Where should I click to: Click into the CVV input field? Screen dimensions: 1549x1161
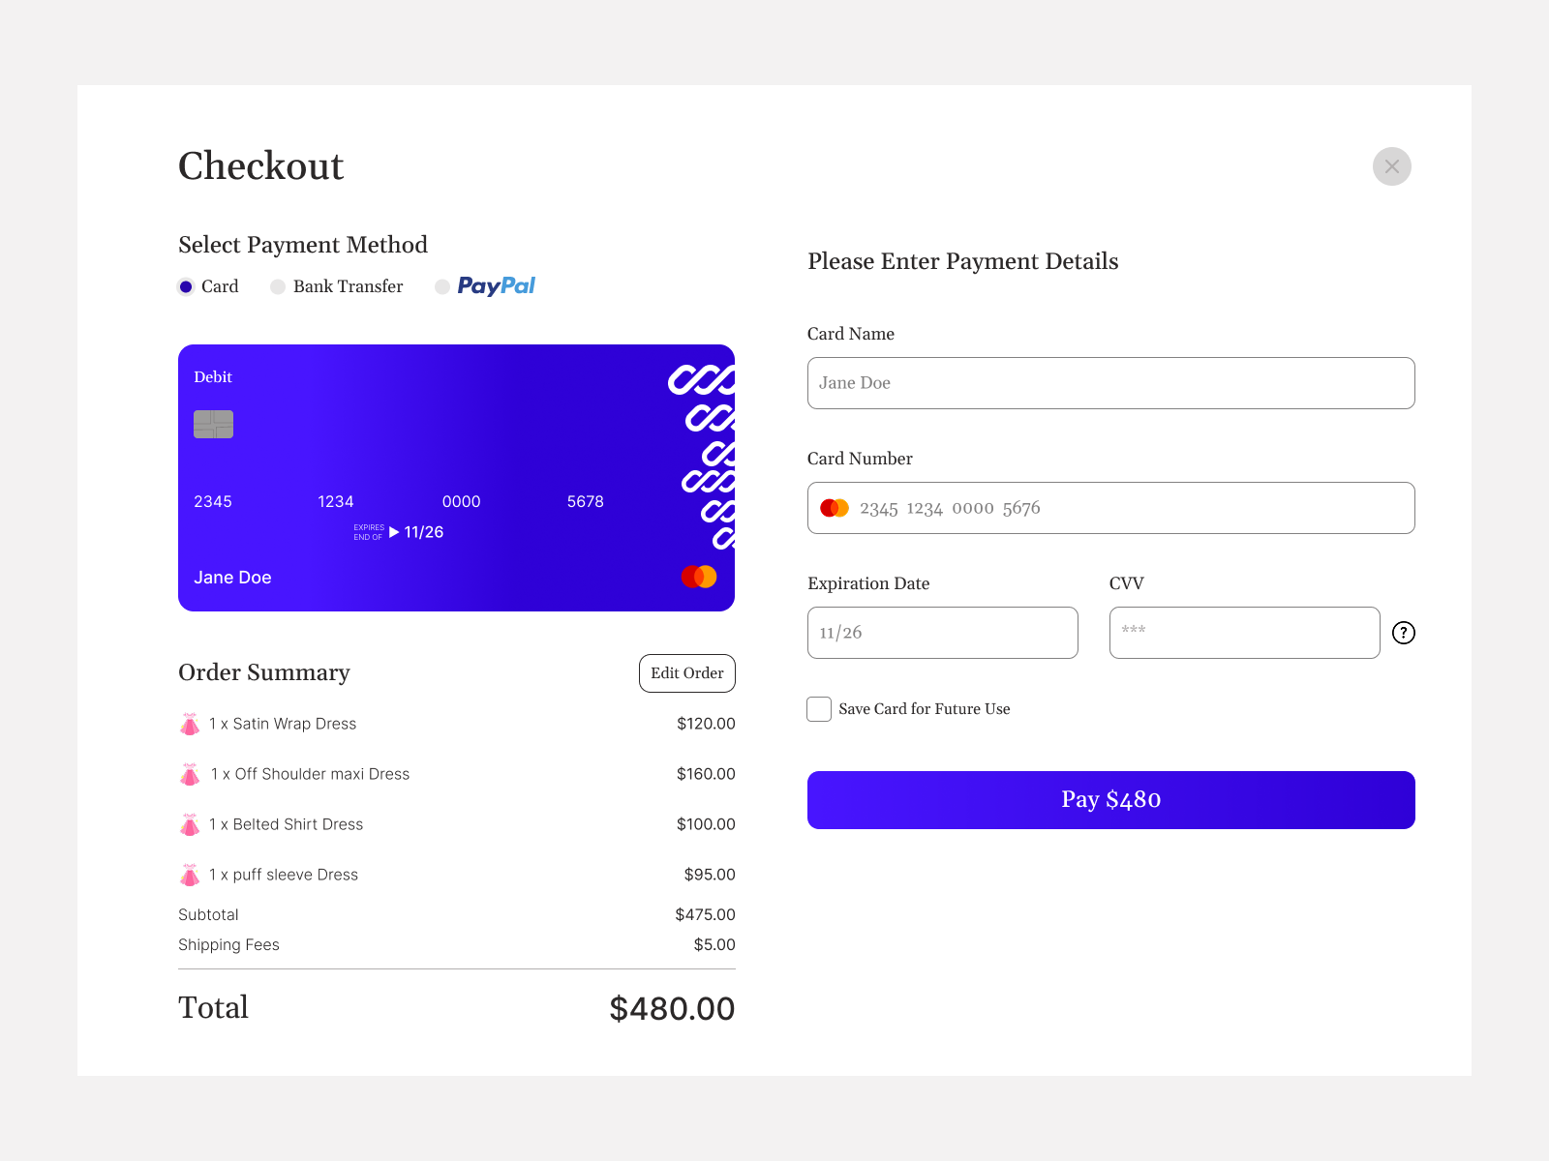click(1245, 633)
